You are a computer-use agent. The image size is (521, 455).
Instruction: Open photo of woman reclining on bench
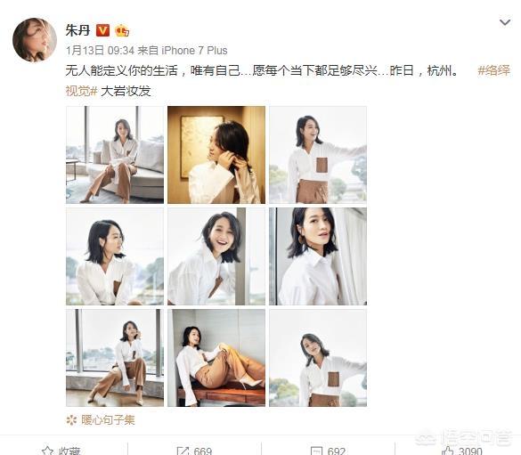(x=216, y=358)
